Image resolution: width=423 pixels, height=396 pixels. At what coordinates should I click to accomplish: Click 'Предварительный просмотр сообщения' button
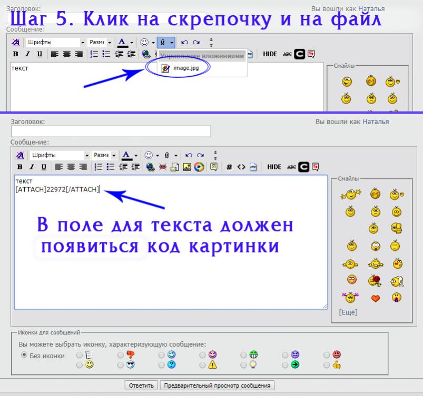(217, 385)
